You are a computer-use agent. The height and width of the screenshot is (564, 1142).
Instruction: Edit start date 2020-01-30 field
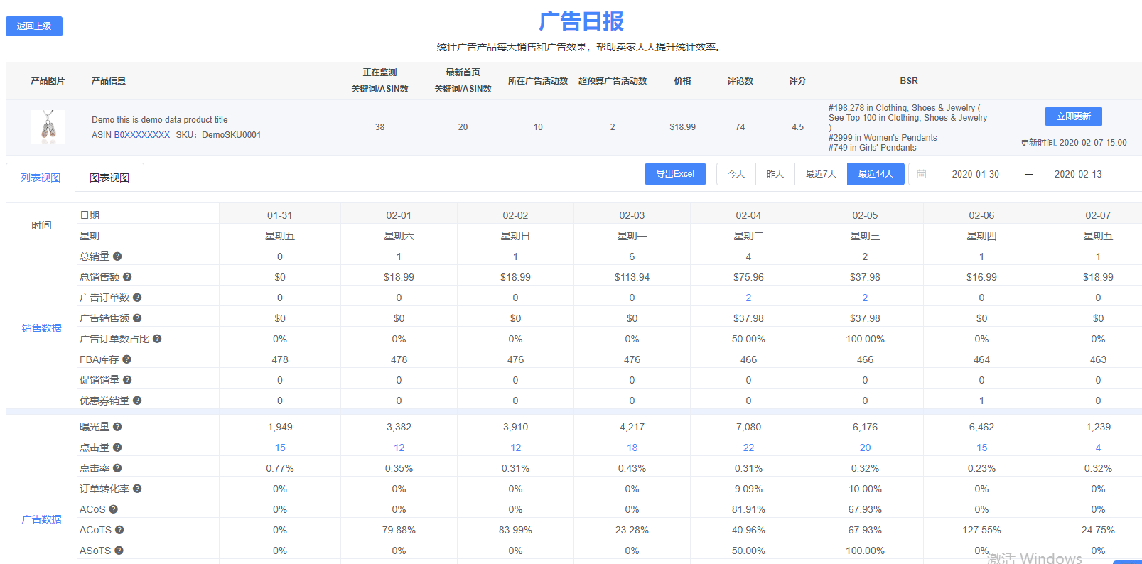tap(975, 174)
